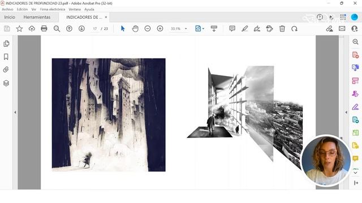Switch to the Herramientas tab
This screenshot has height=203, width=362.
37,17
